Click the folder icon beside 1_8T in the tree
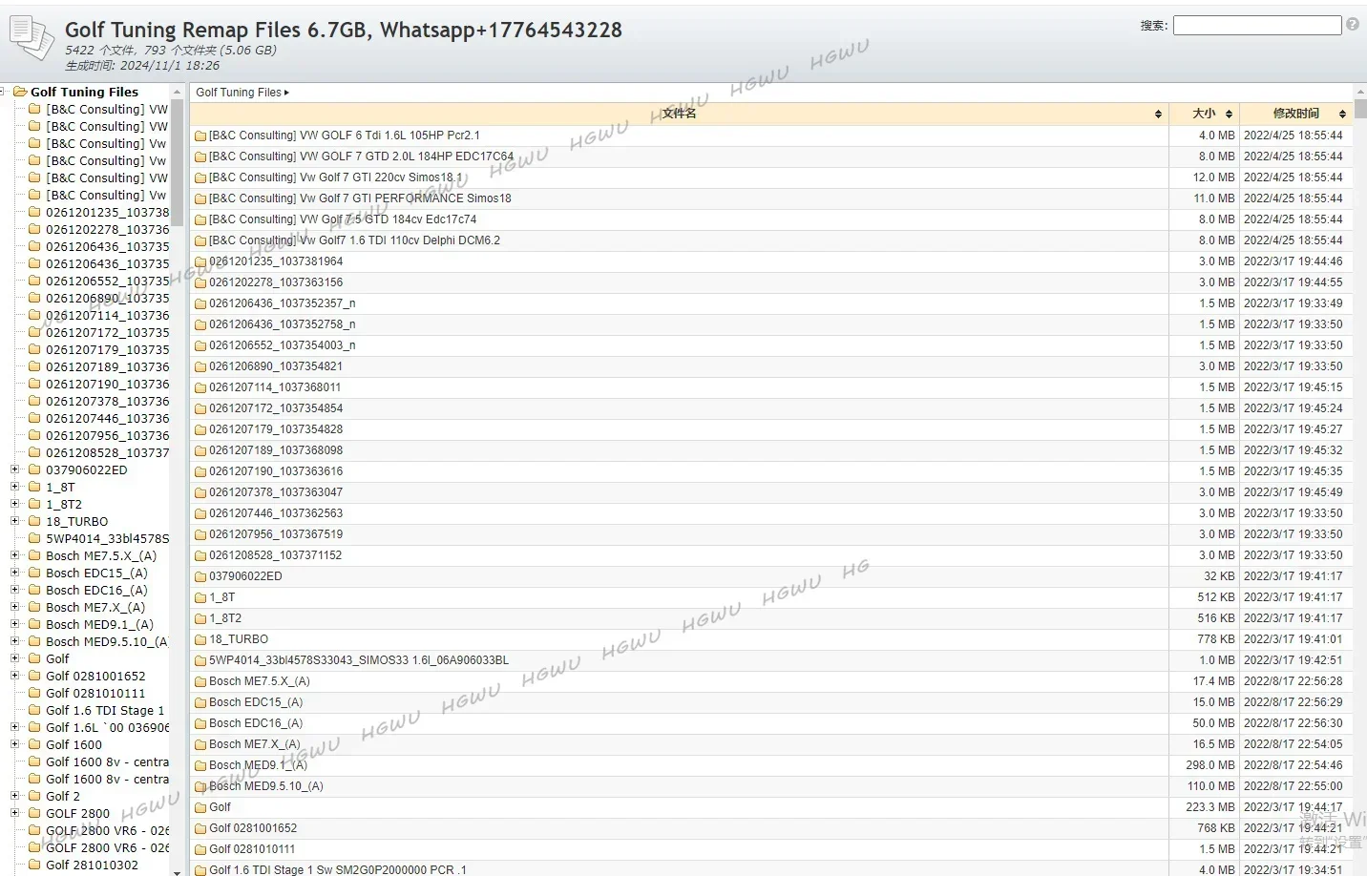 click(x=35, y=487)
